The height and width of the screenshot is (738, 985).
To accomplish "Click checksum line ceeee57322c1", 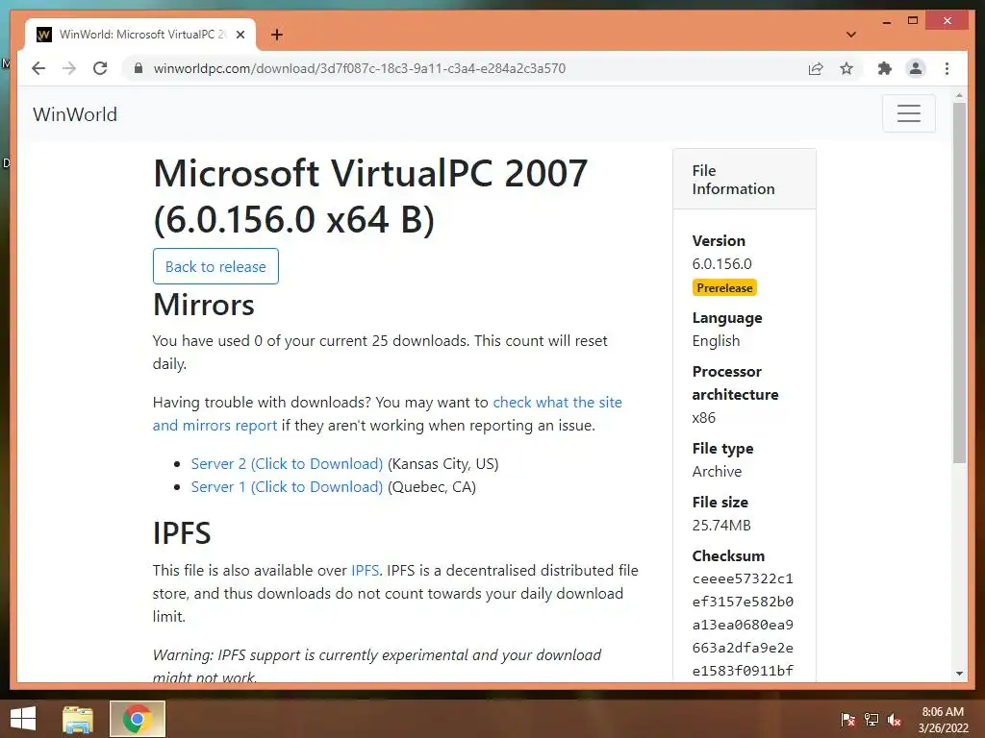I will tap(743, 578).
